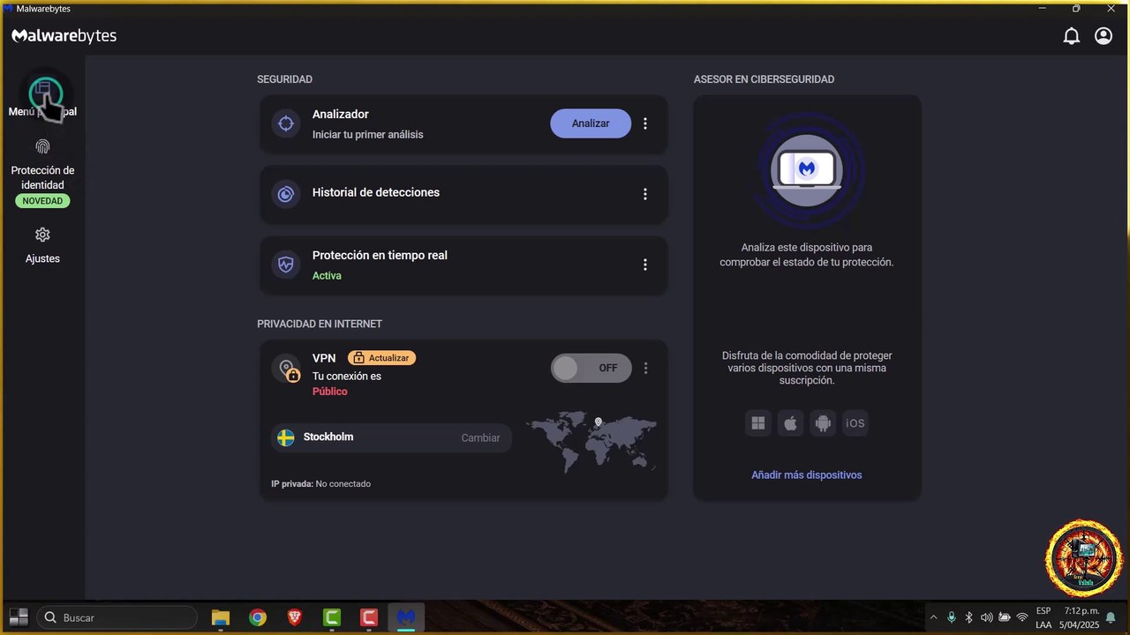1130x635 pixels.
Task: Click Cambiar to change VPN location
Action: (x=480, y=437)
